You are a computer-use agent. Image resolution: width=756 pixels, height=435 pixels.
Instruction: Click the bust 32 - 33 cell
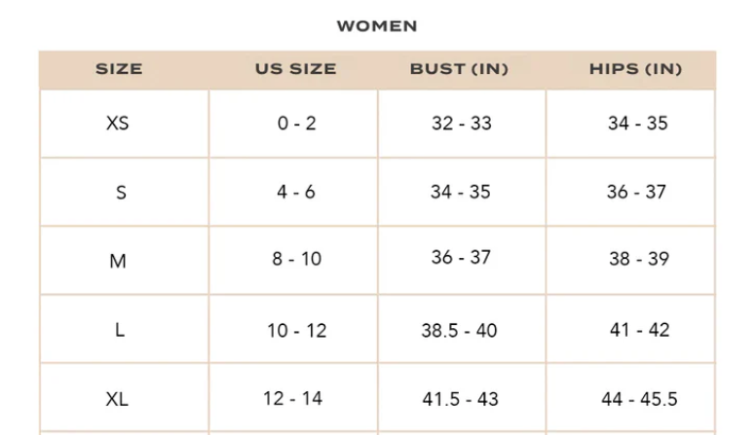coord(462,124)
